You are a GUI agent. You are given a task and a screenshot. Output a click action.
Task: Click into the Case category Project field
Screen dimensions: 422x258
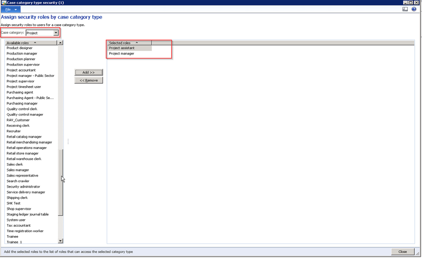coord(39,33)
